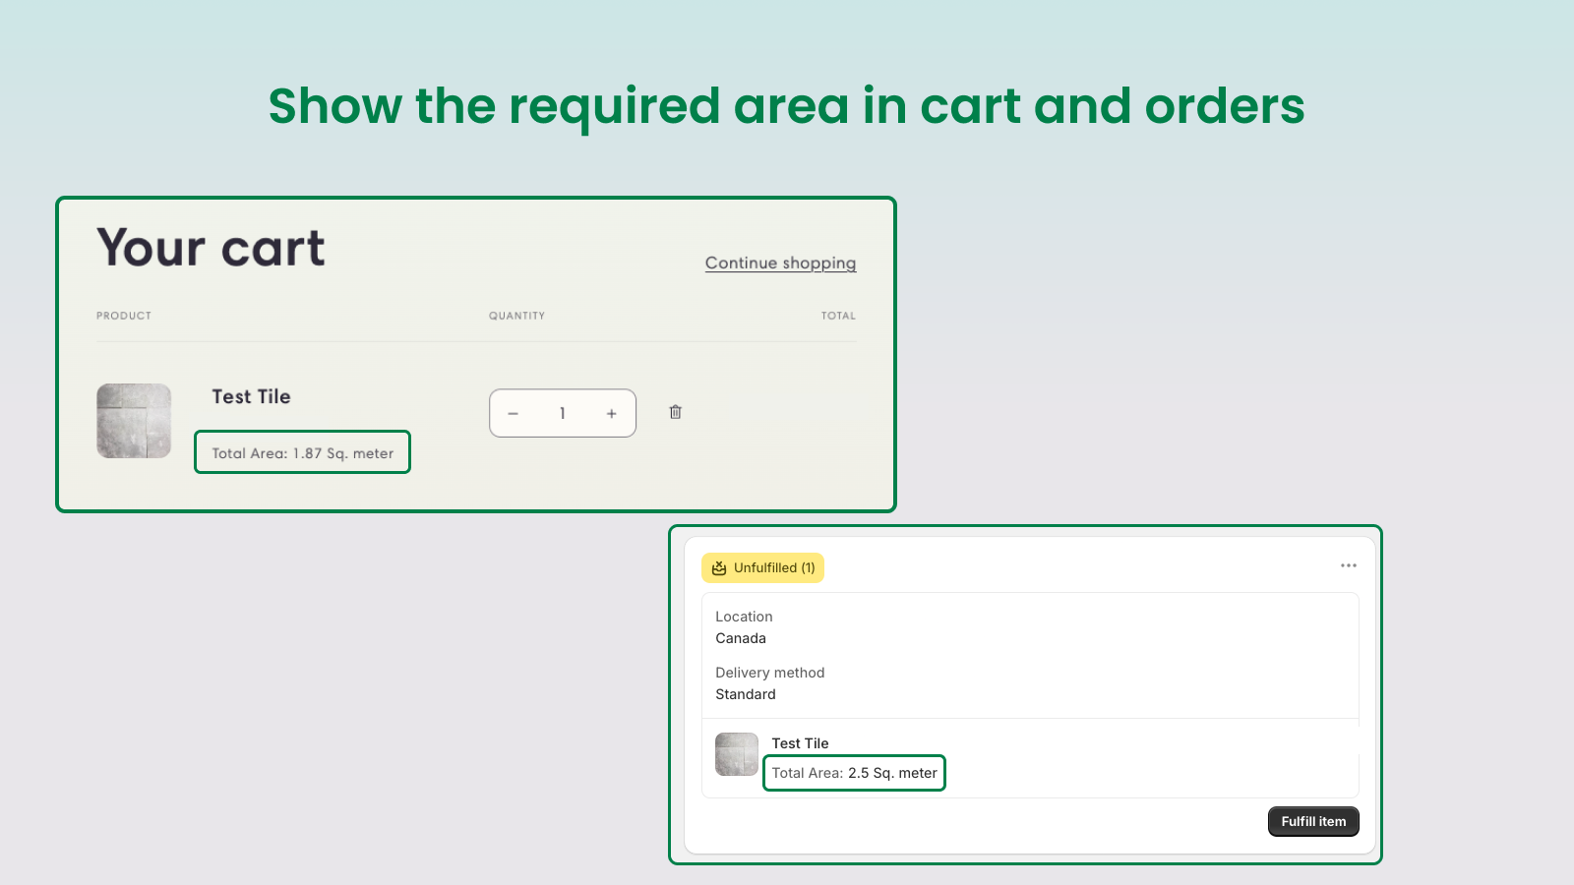Viewport: 1574px width, 885px height.
Task: Click the Delivery method label
Action: pos(770,673)
